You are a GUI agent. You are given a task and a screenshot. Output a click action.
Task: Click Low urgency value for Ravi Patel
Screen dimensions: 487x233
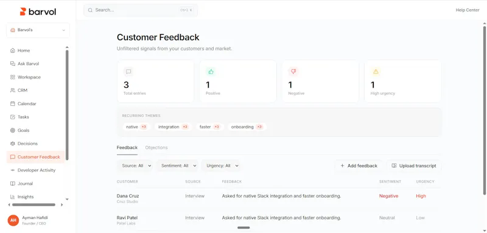coord(420,218)
